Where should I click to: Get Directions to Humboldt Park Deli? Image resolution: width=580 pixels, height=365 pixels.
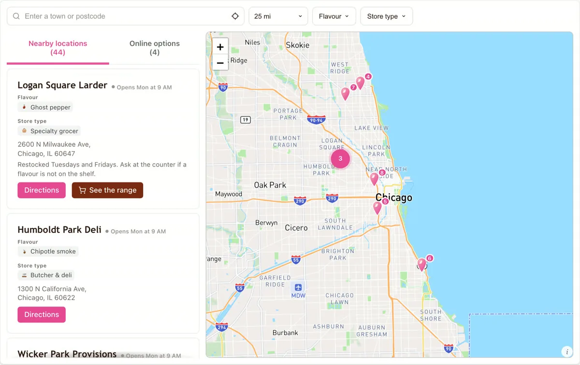click(42, 314)
